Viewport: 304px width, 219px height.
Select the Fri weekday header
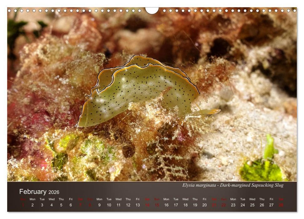[70, 199]
